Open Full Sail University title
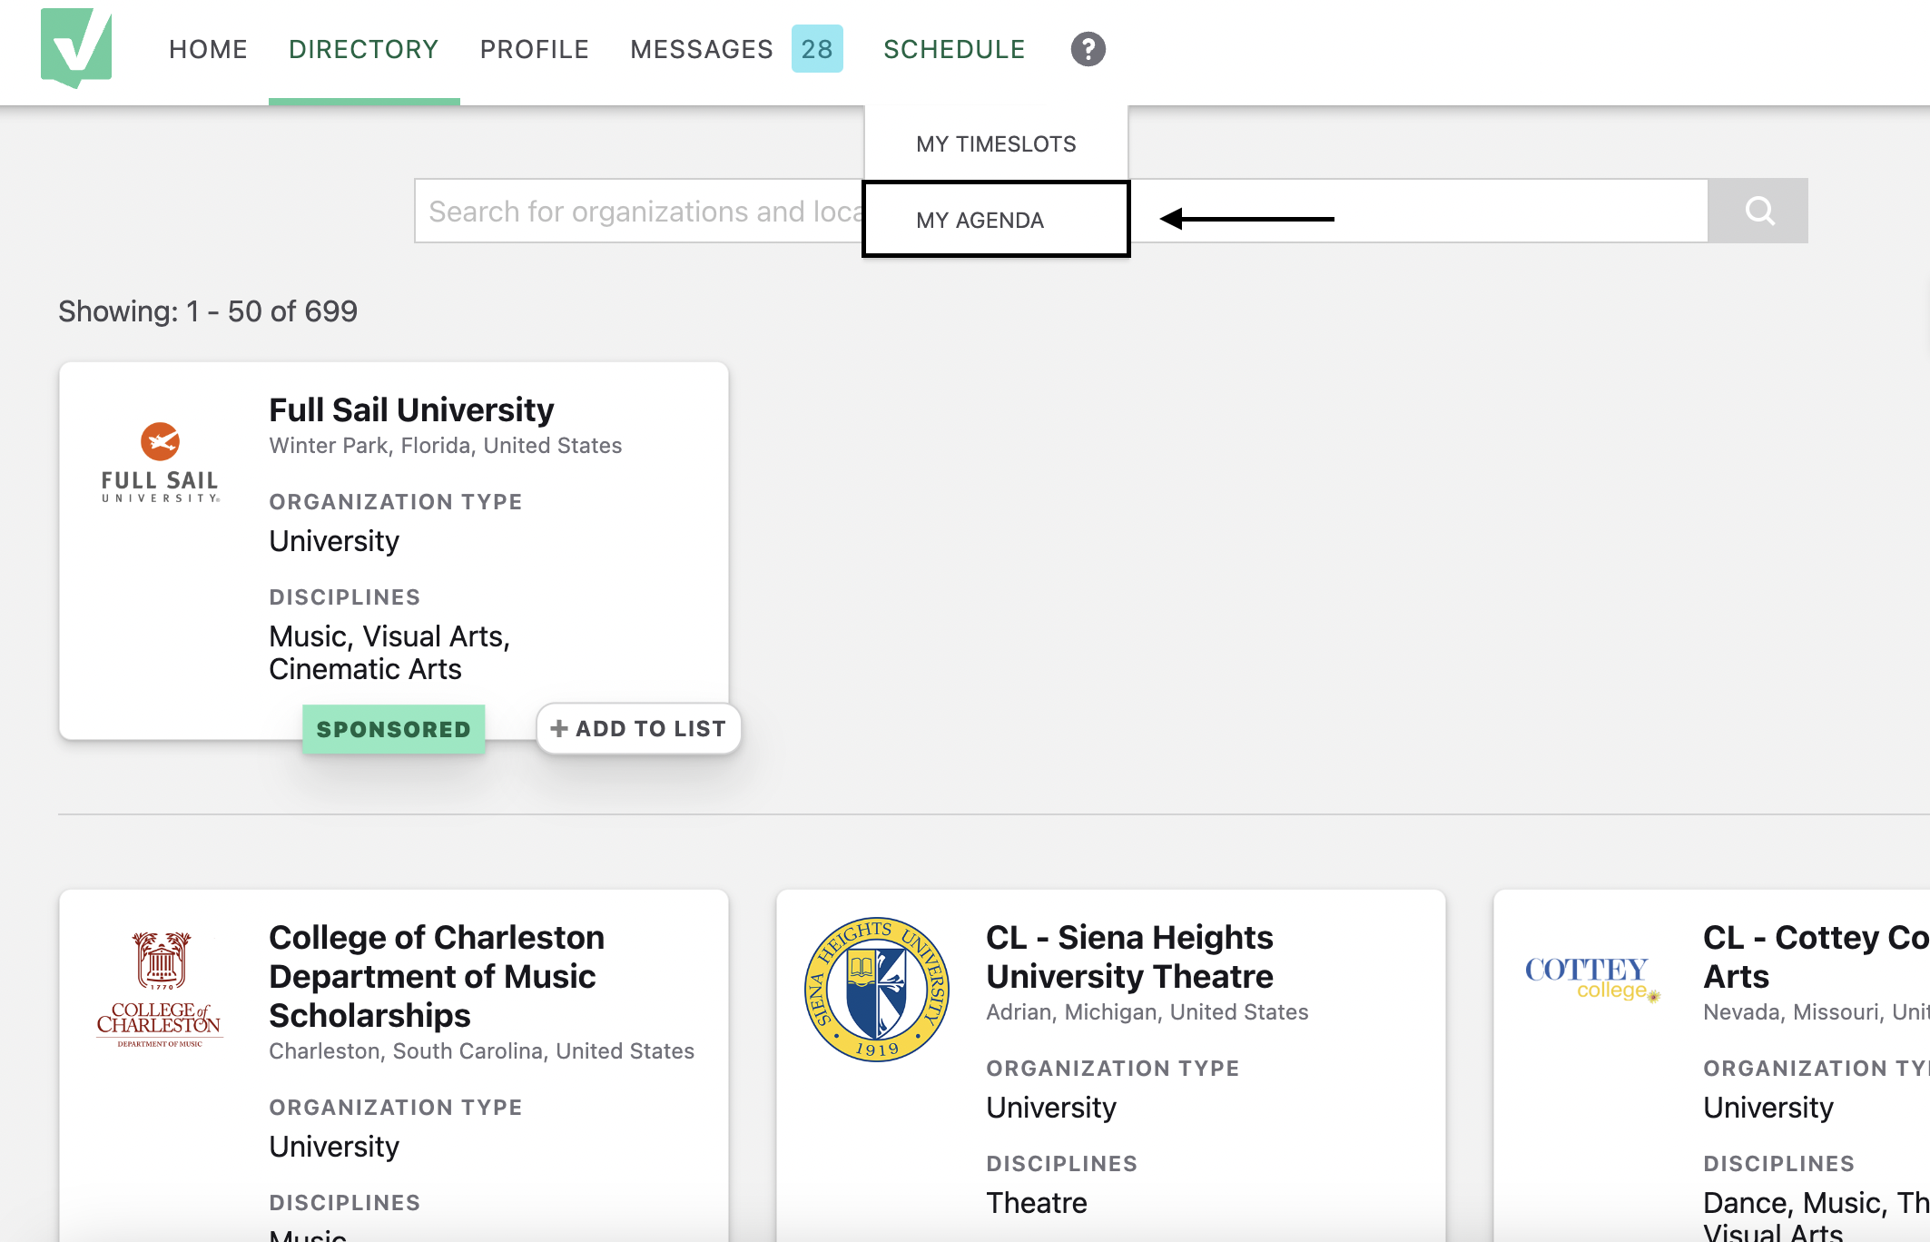 click(411, 409)
